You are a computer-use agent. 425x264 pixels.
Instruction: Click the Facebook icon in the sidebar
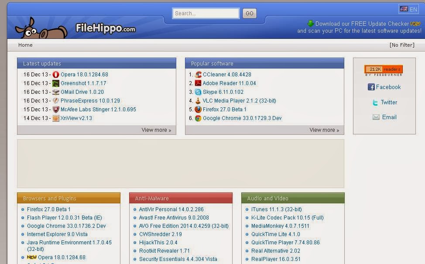(371, 87)
